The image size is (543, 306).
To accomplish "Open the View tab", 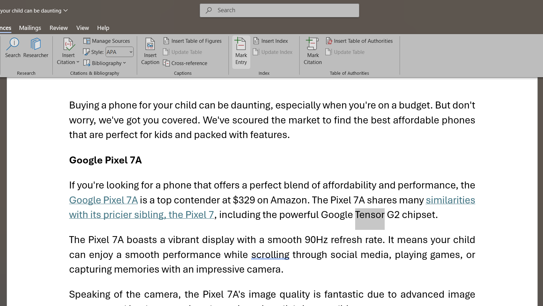I will tap(83, 28).
